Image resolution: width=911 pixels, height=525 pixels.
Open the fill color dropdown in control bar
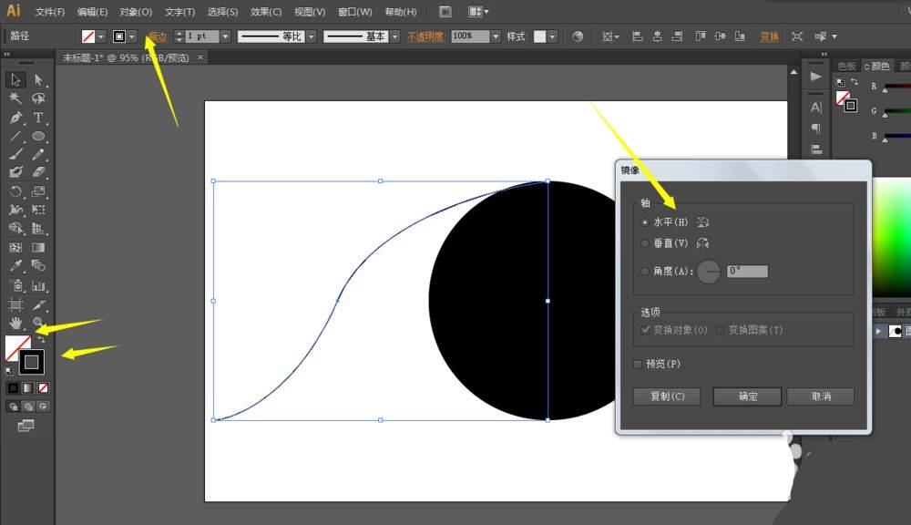(100, 36)
